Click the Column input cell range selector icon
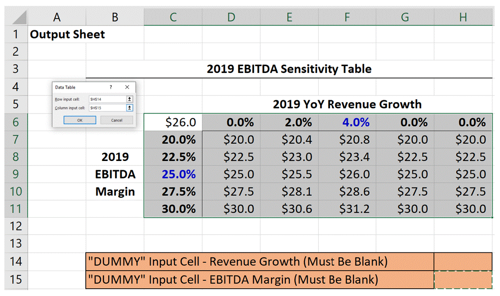 (129, 108)
